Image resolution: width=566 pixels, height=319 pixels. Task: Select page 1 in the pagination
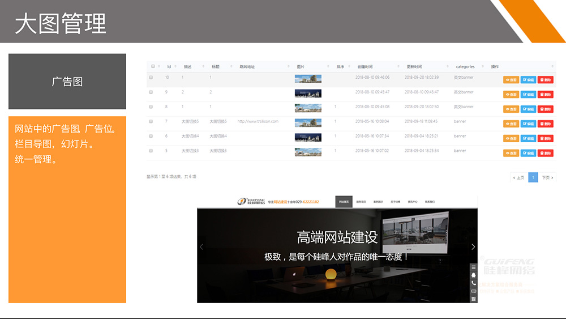533,177
